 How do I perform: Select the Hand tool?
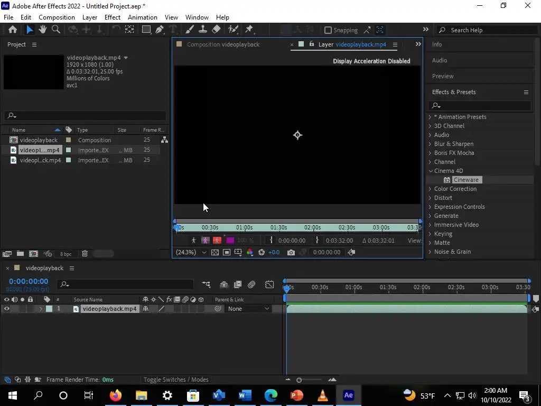42,30
